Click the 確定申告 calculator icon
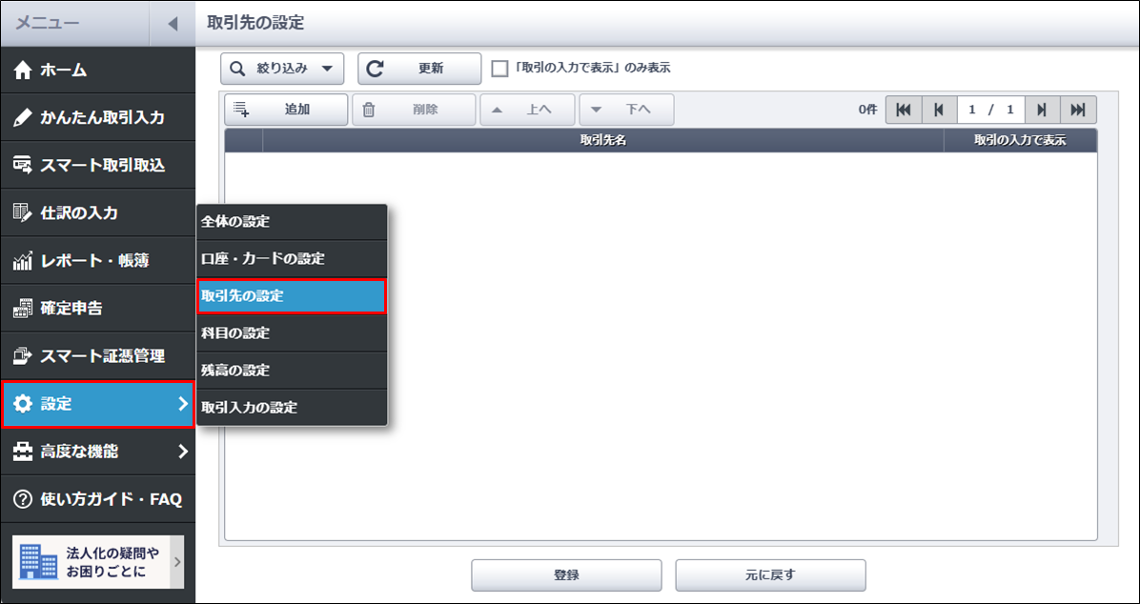The width and height of the screenshot is (1140, 604). click(23, 308)
